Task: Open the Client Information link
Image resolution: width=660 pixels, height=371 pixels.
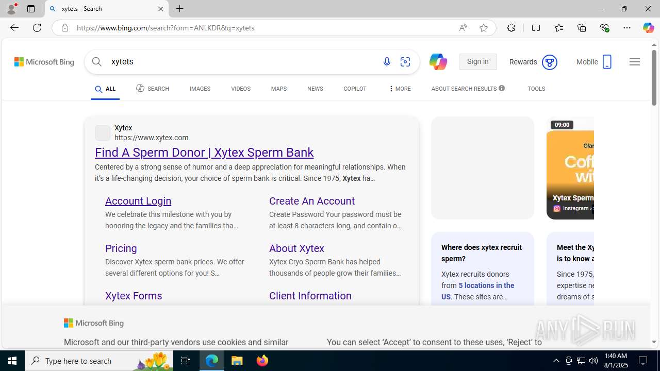Action: tap(310, 296)
